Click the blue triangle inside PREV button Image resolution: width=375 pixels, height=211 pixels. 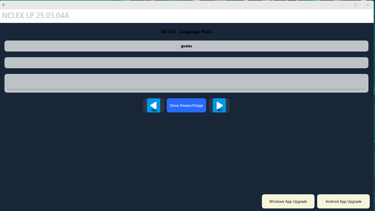pos(153,104)
